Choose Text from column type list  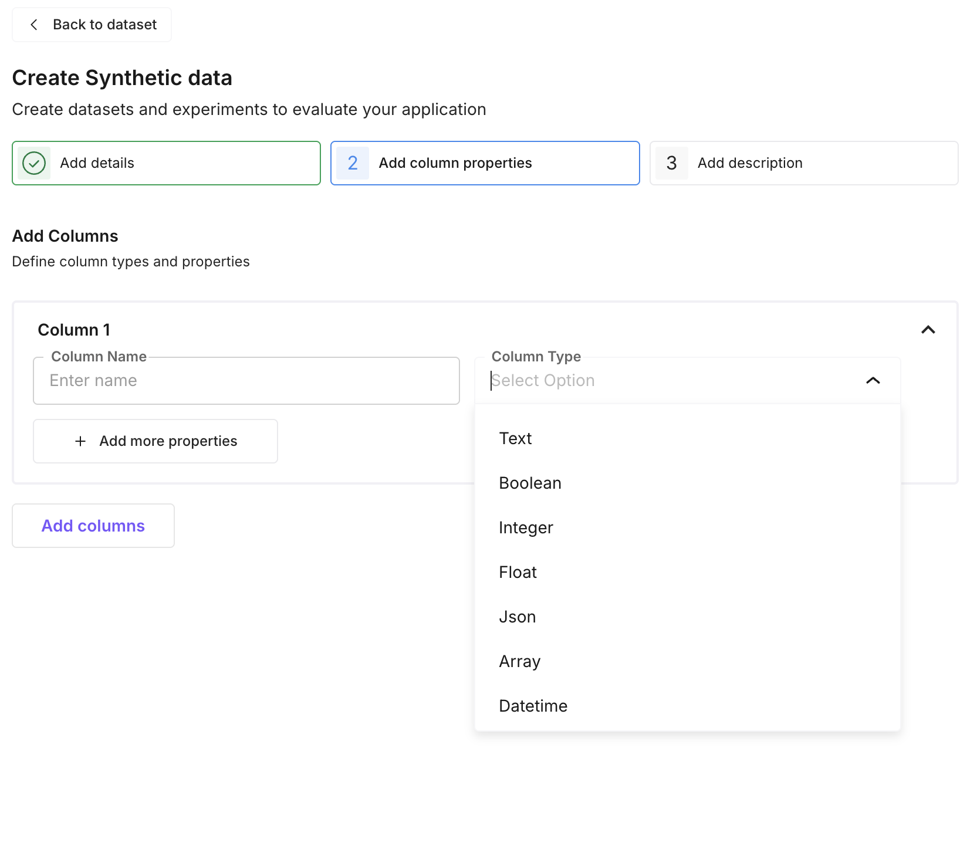tap(515, 438)
